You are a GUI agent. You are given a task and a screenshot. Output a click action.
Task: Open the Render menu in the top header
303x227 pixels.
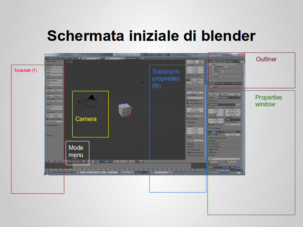[63, 58]
